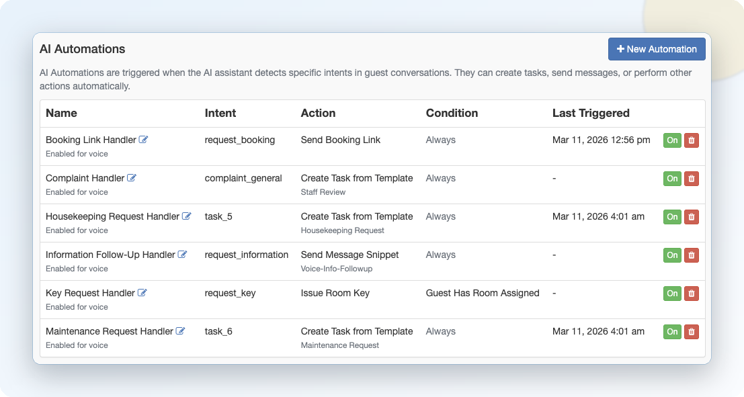
Task: Click the Name column header
Action: click(61, 113)
